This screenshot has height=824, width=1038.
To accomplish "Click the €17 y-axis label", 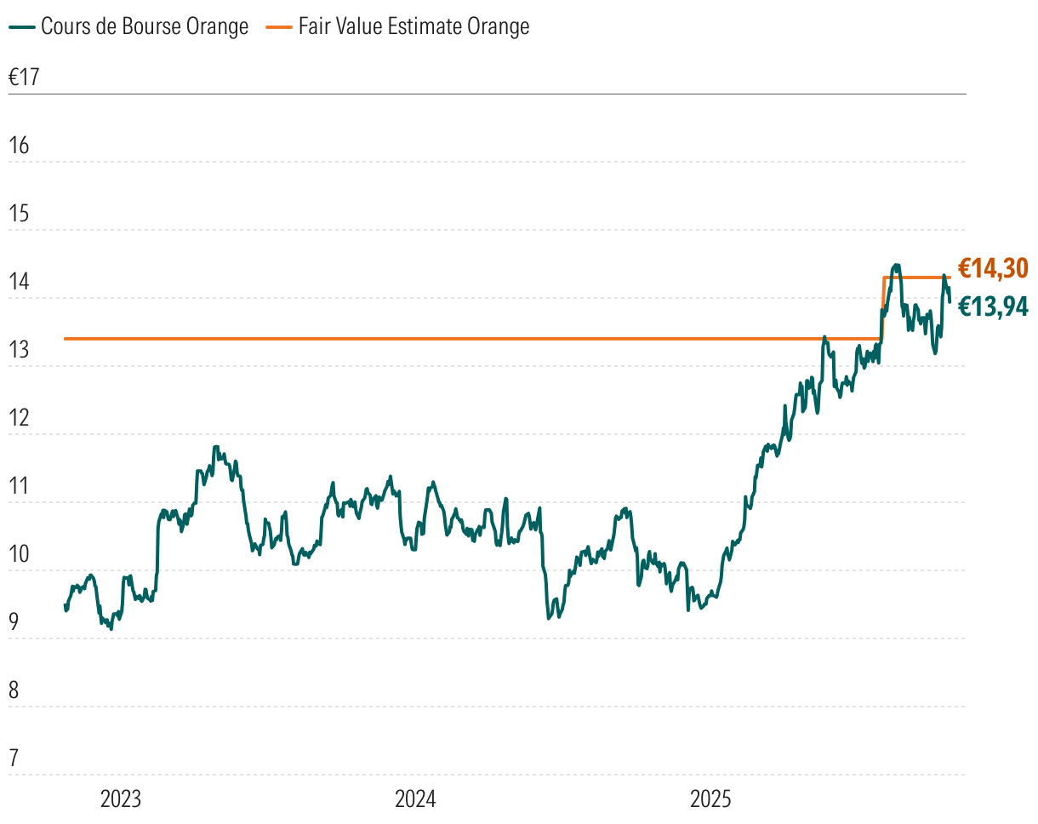I will point(25,77).
